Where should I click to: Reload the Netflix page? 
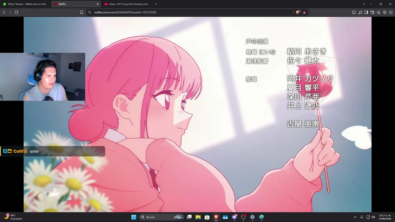[16, 12]
